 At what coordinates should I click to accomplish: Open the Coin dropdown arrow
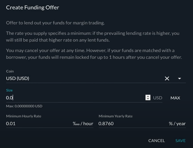180,78
